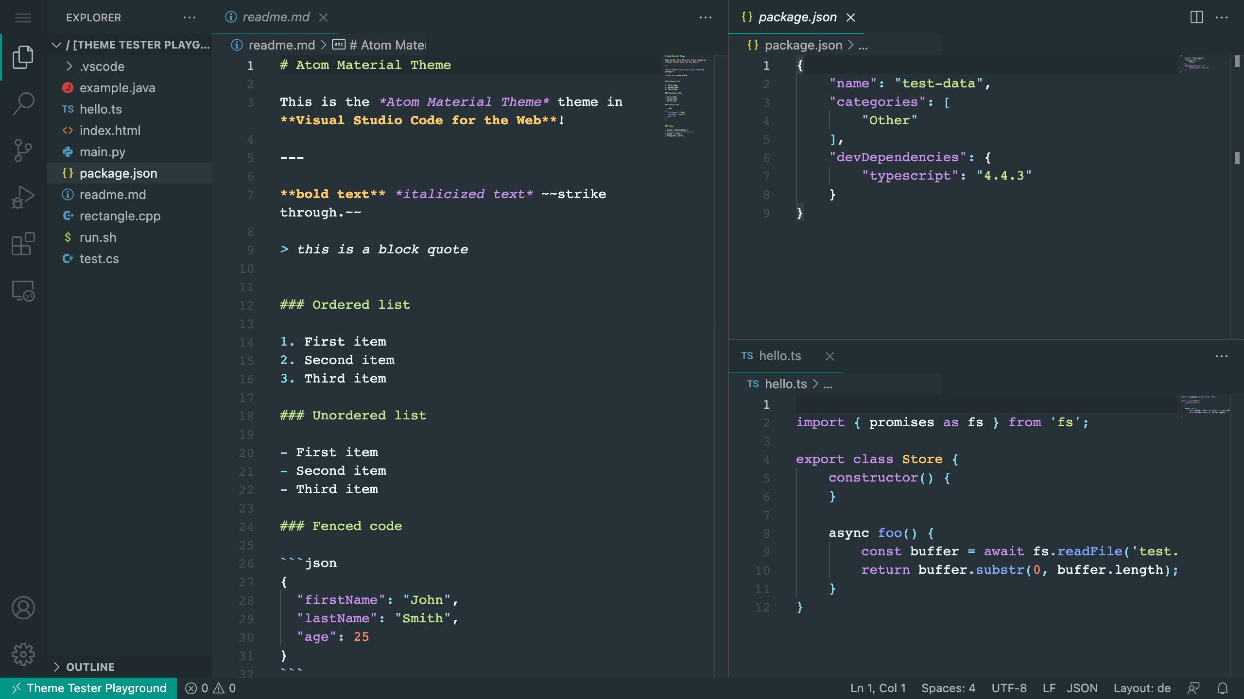Click rectangle.cpp in file explorer
1244x699 pixels.
point(120,216)
